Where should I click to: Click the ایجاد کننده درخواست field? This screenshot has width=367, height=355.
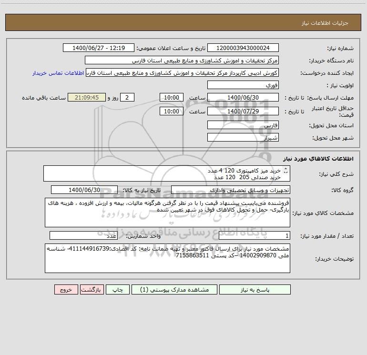183,72
